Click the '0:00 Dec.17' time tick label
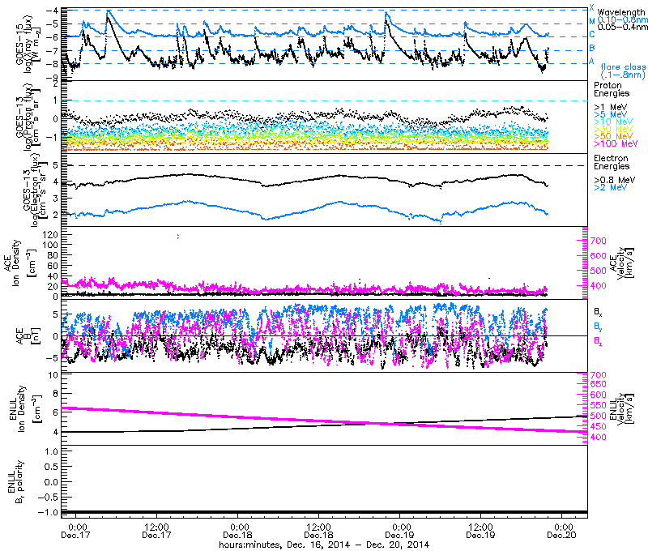The height and width of the screenshot is (551, 648). click(75, 531)
